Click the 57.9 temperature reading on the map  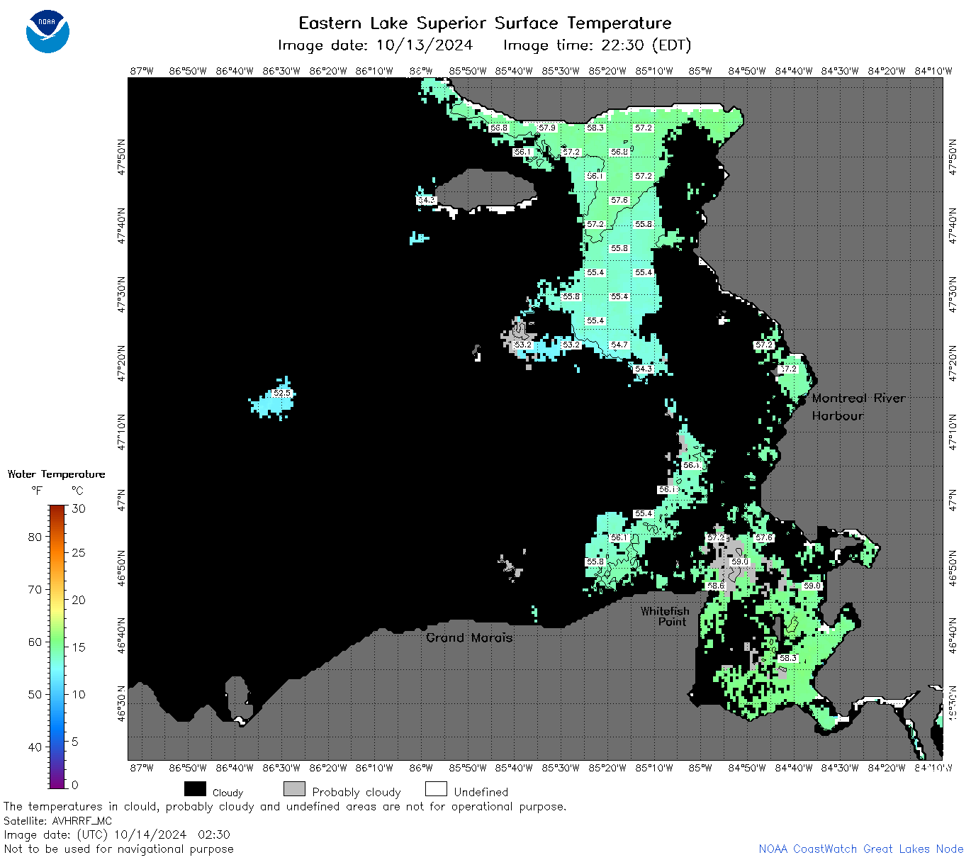tap(547, 128)
